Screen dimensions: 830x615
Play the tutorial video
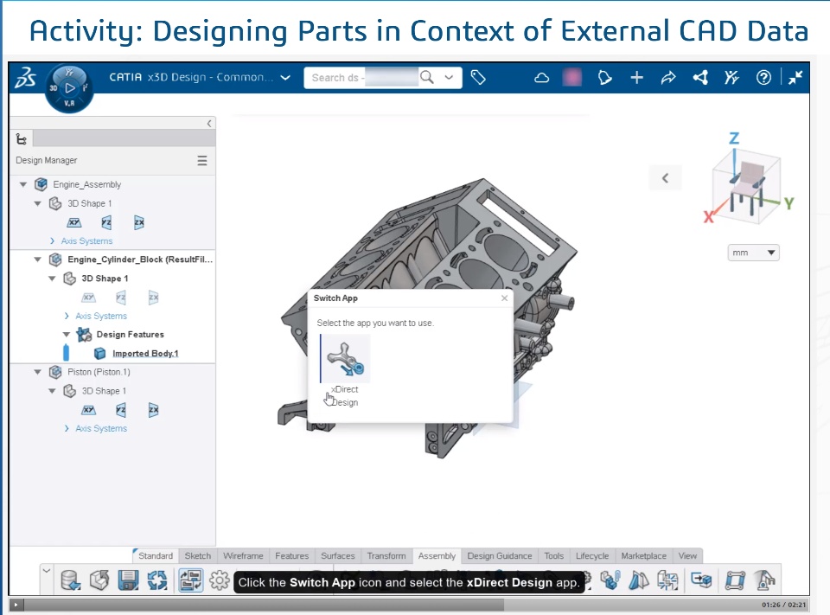[x=16, y=605]
